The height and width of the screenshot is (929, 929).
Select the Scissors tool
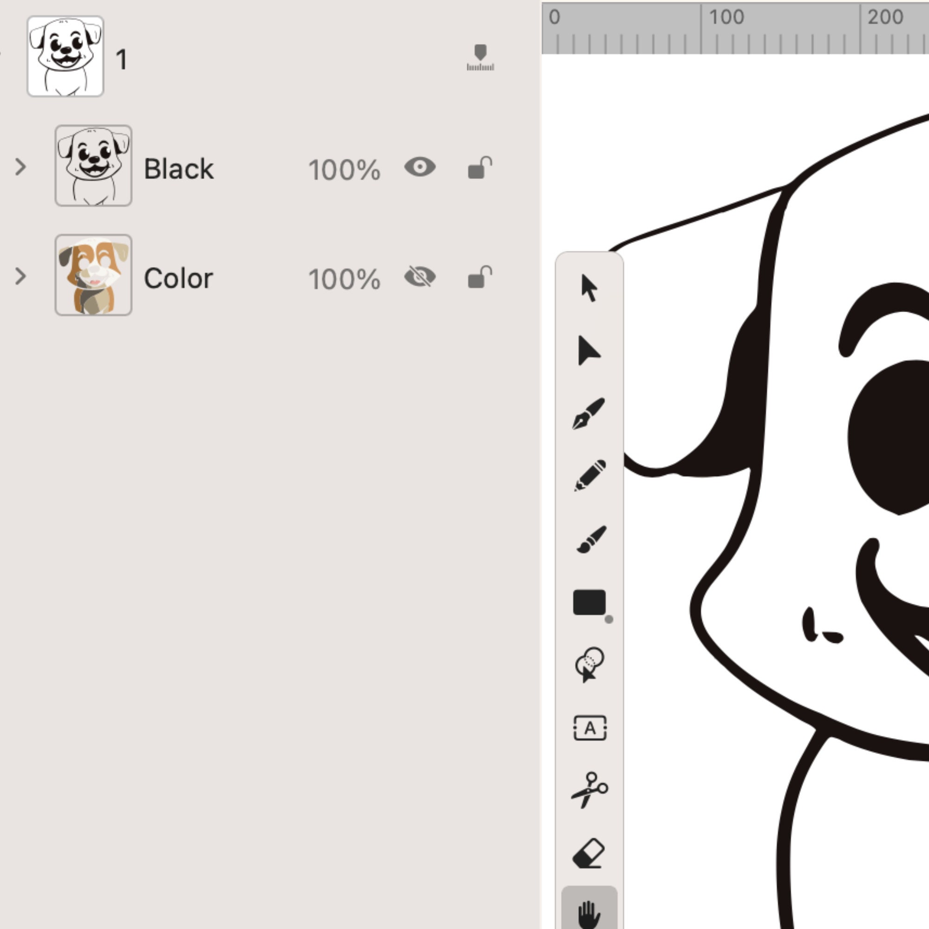click(589, 791)
